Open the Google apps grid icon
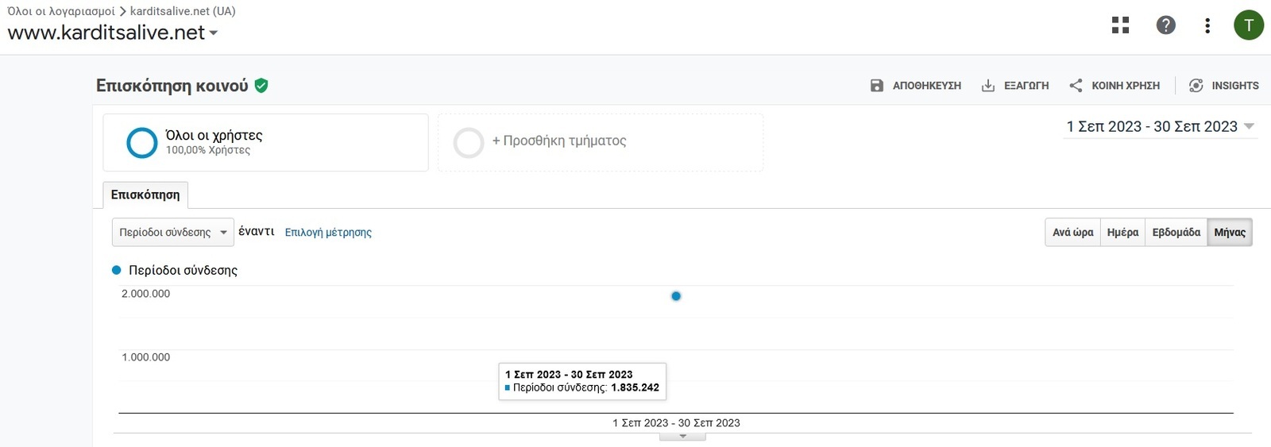1271x447 pixels. click(1120, 25)
